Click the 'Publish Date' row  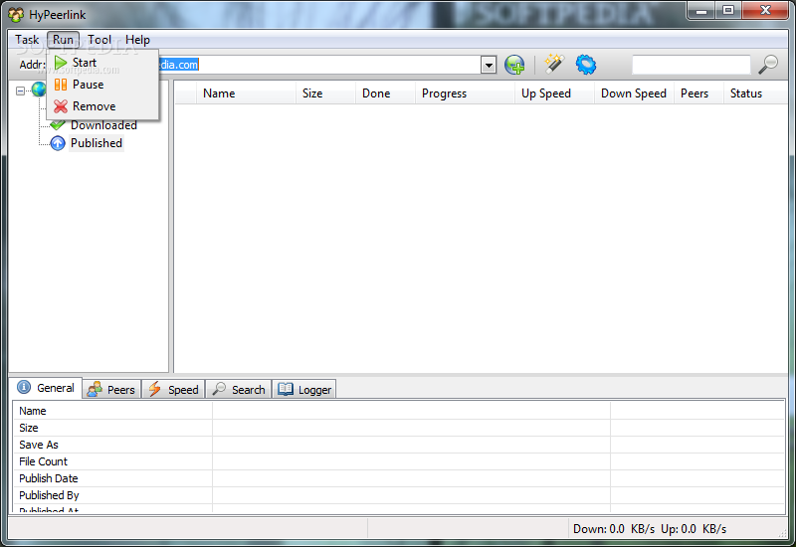click(x=399, y=478)
